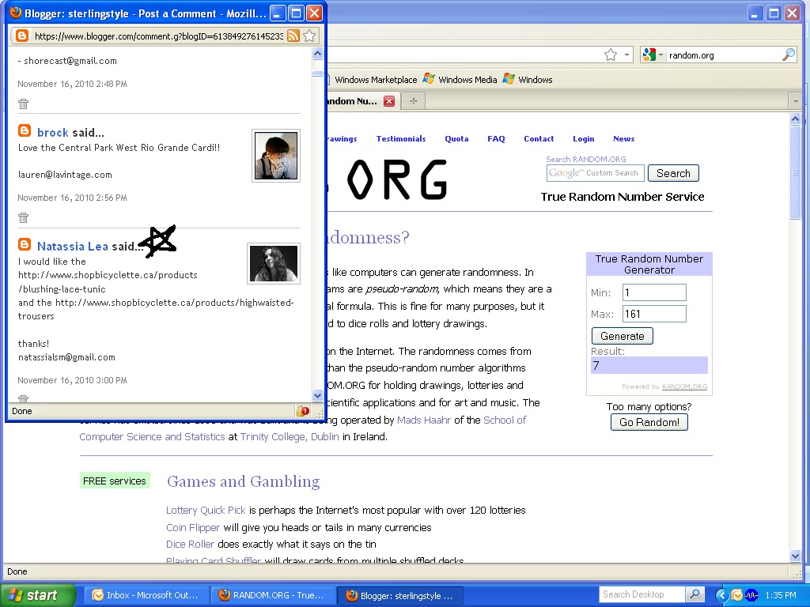810x607 pixels.
Task: Open the Contact page
Action: tap(539, 139)
